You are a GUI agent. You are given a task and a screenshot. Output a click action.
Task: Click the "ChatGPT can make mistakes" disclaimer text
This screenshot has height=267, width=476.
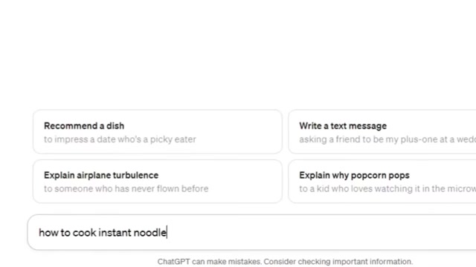click(x=209, y=262)
